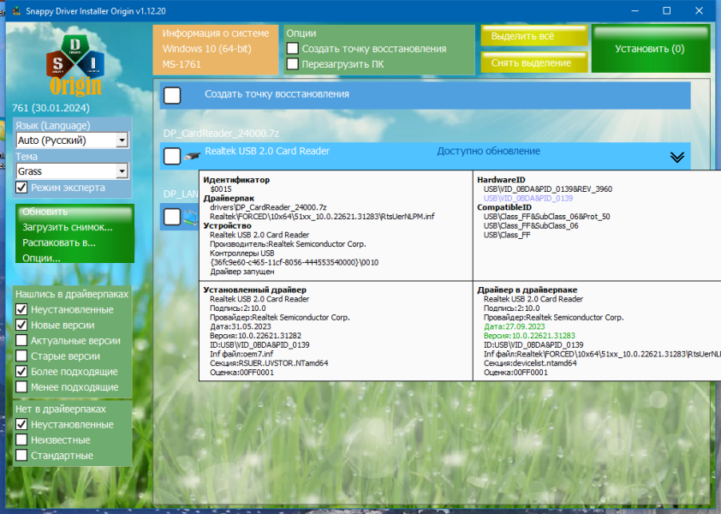Enable the Перезагрузить ПК checkbox
The width and height of the screenshot is (721, 514).
point(293,64)
